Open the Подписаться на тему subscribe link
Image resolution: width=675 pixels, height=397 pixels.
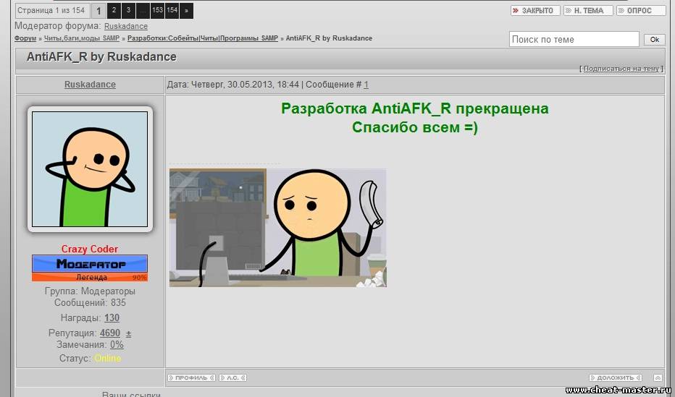(x=621, y=69)
